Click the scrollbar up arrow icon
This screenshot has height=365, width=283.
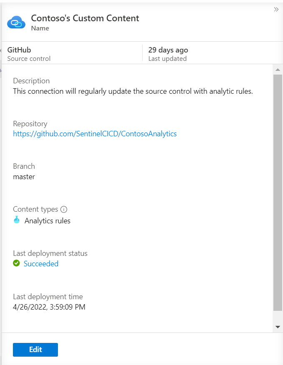pyautogui.click(x=278, y=69)
